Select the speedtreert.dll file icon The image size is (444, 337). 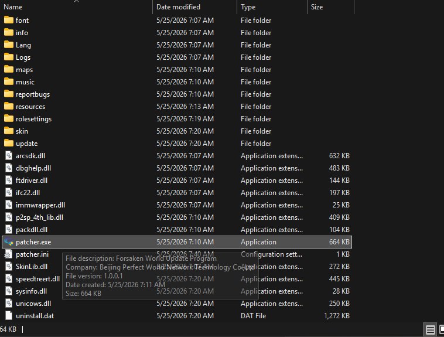coord(9,279)
